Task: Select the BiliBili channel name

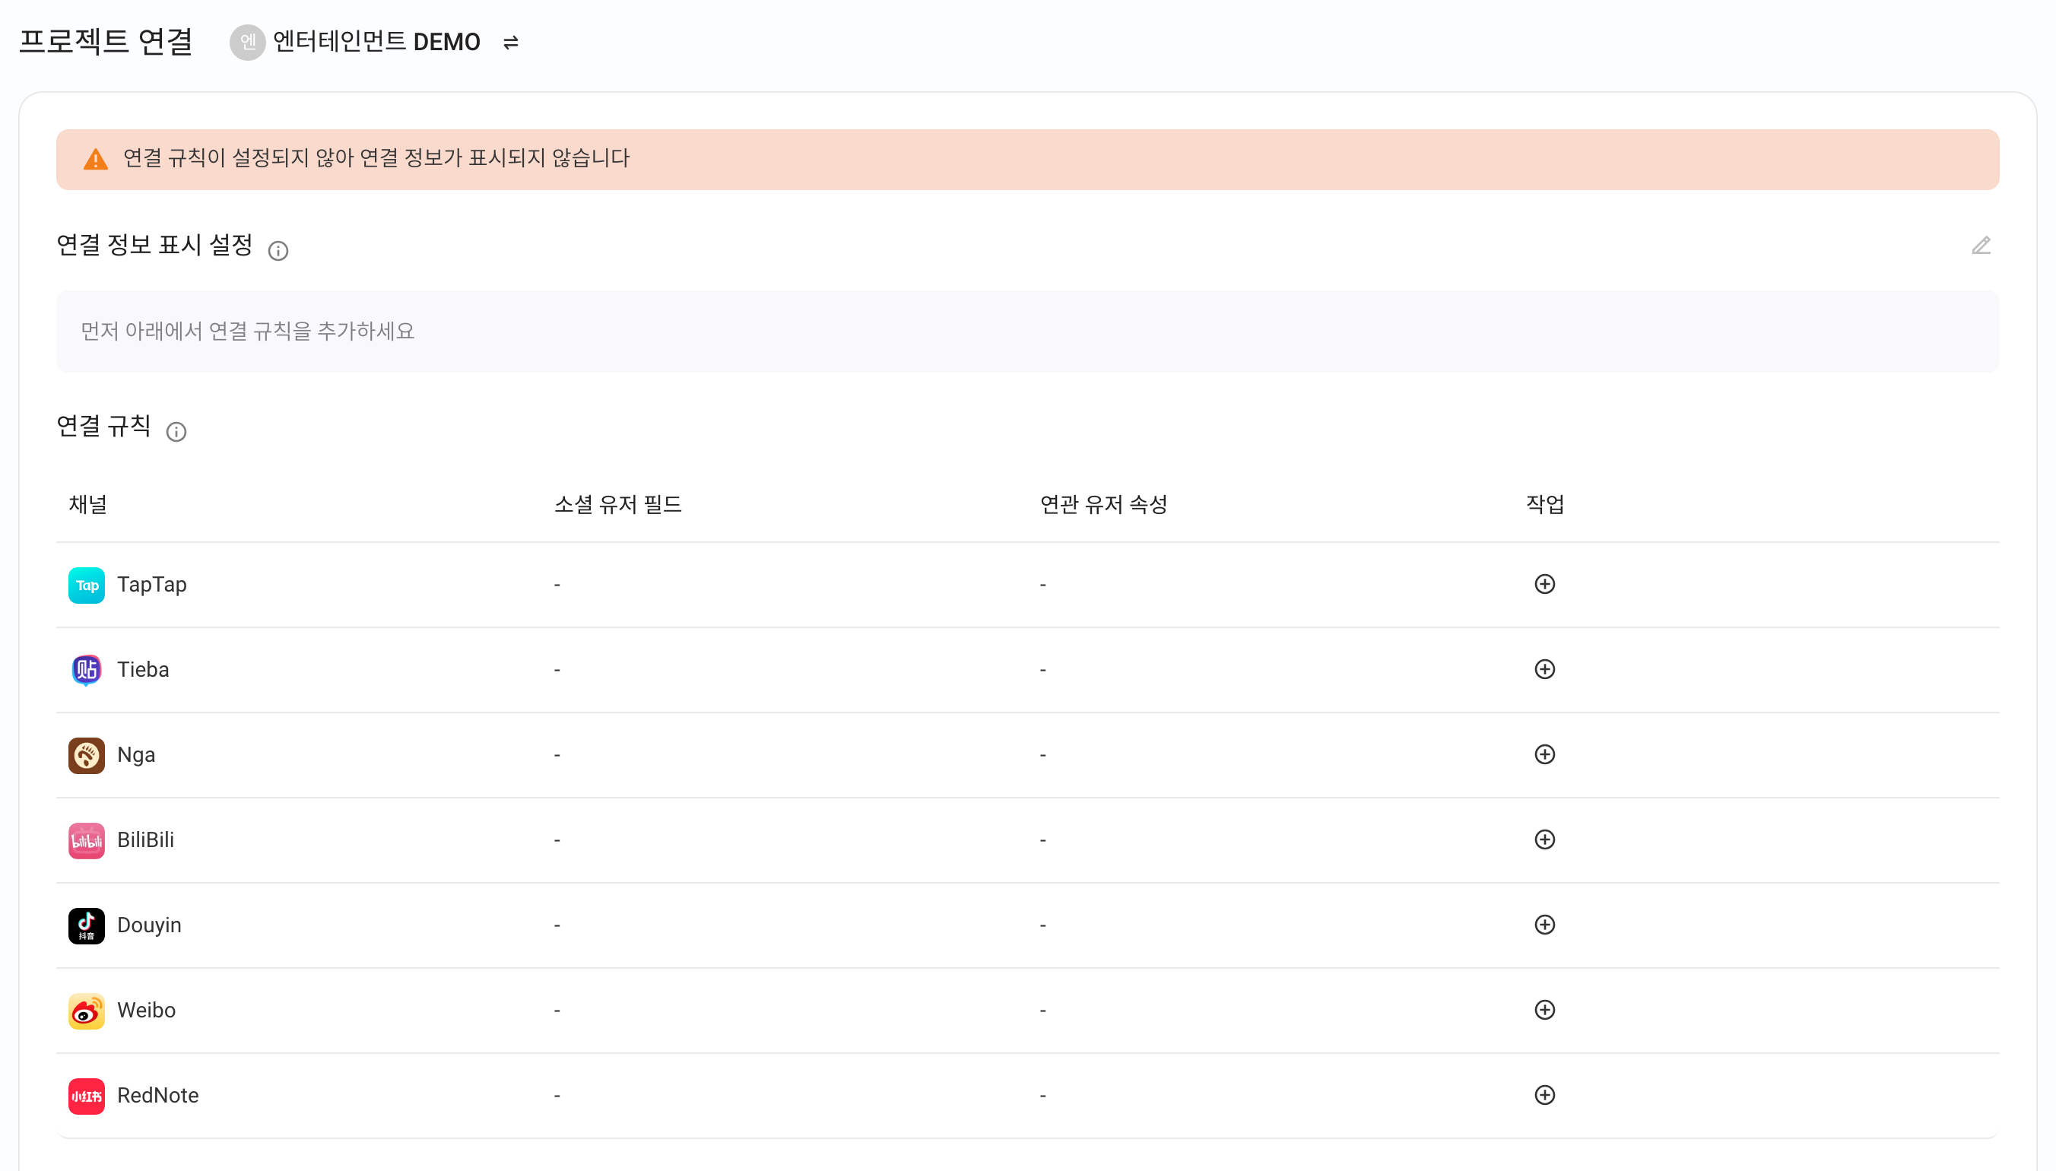Action: (x=145, y=840)
